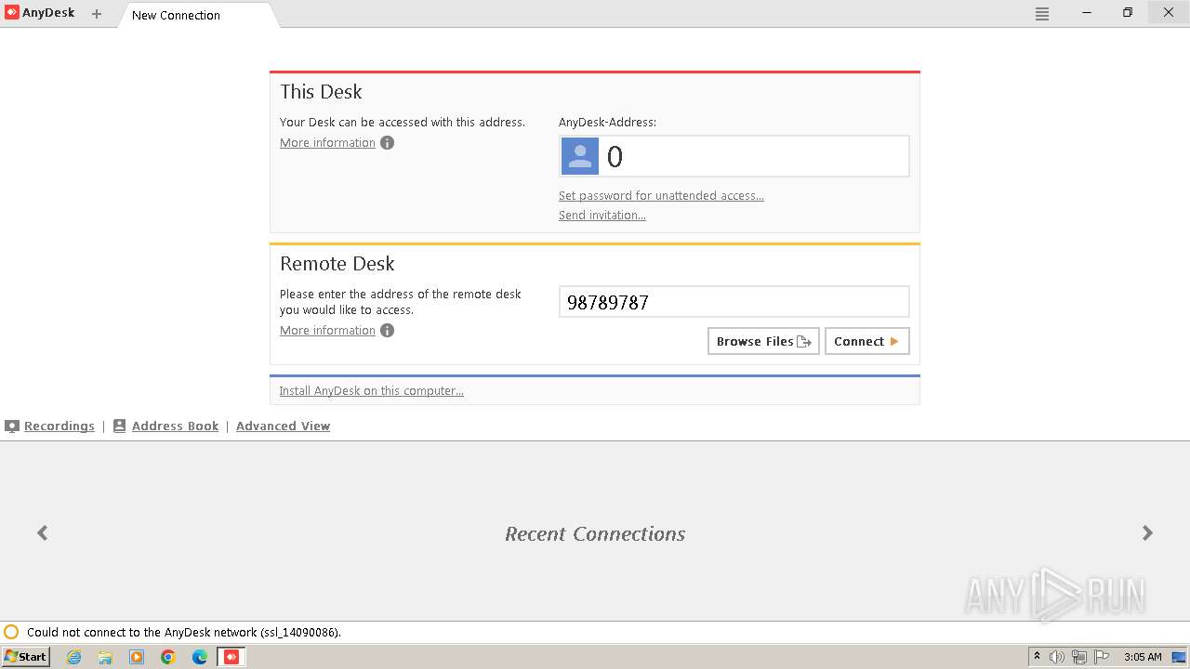The image size is (1190, 669).
Task: Click the Show desktop button in the taskbar
Action: coord(1179,657)
